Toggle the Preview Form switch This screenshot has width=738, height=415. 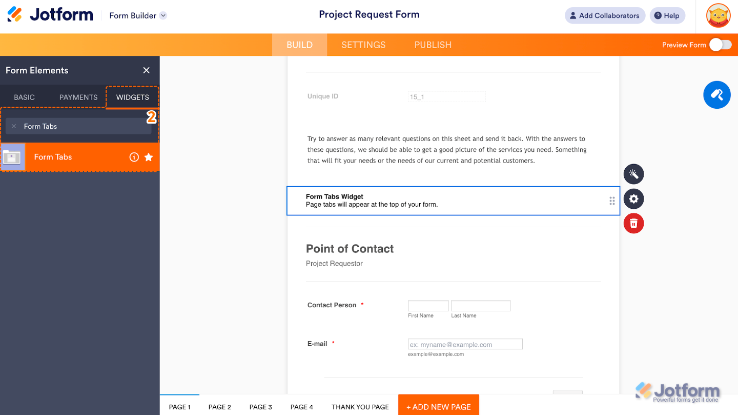[x=720, y=45]
